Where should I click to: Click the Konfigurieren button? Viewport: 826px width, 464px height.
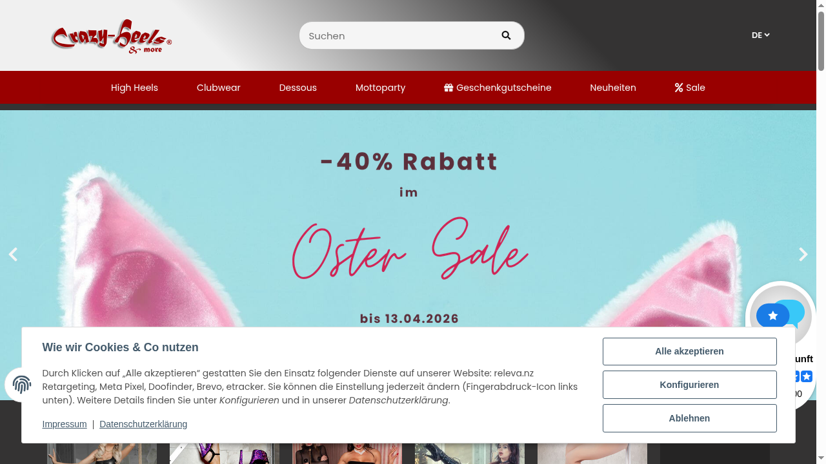(x=689, y=385)
